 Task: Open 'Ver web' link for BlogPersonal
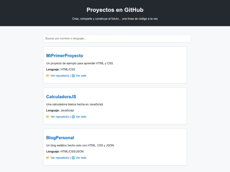81,158
